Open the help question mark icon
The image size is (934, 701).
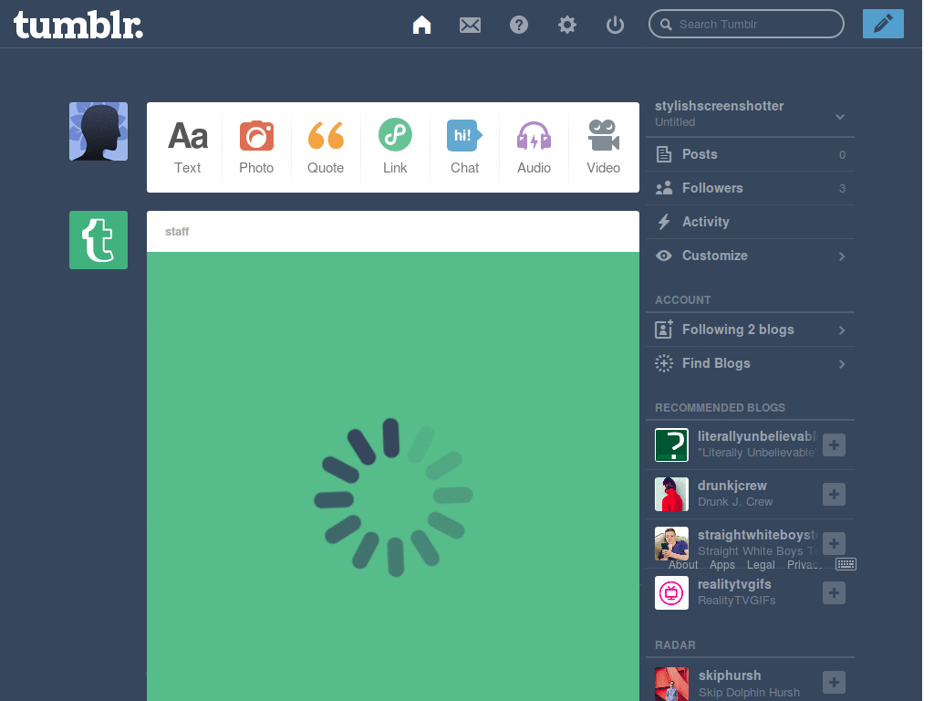[x=519, y=25]
